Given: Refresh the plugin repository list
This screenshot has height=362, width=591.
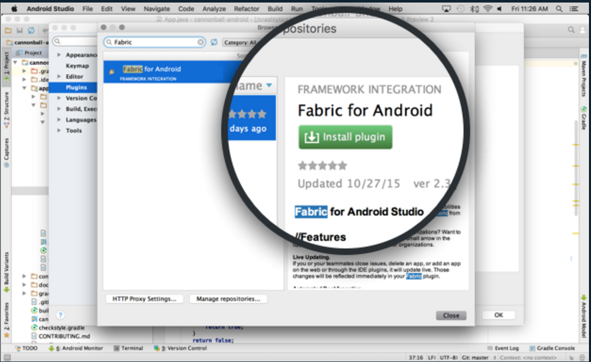Looking at the screenshot, I should tap(214, 42).
